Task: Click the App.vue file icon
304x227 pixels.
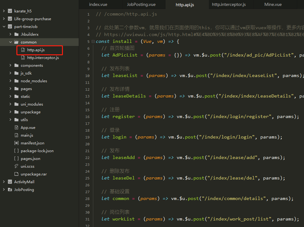Action: [16, 128]
